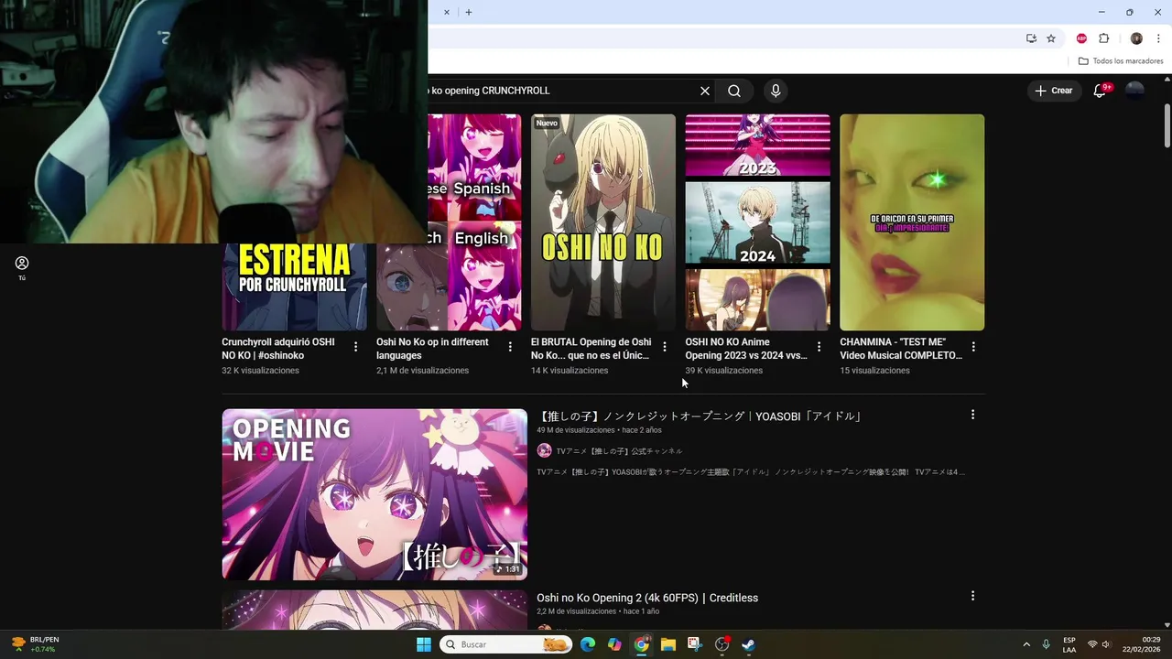Click the taskbar Buscar search box
Viewport: 1172px width, 659px height.
click(x=505, y=644)
